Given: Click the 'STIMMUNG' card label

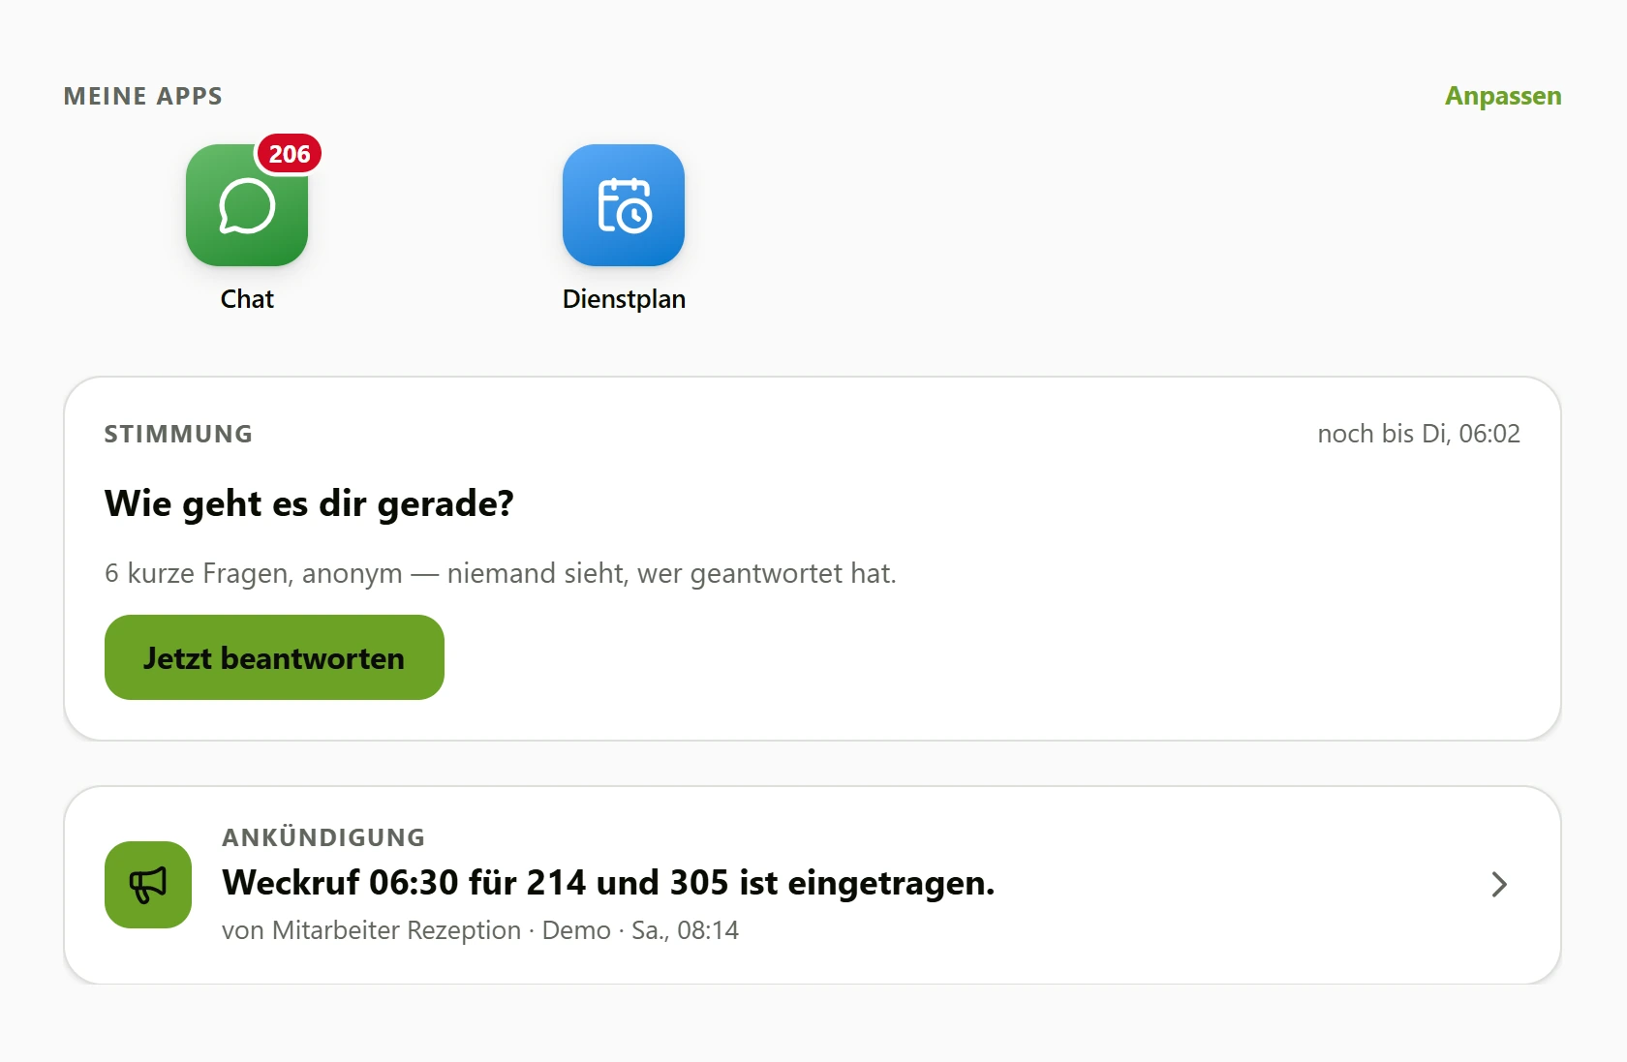Looking at the screenshot, I should tap(179, 434).
